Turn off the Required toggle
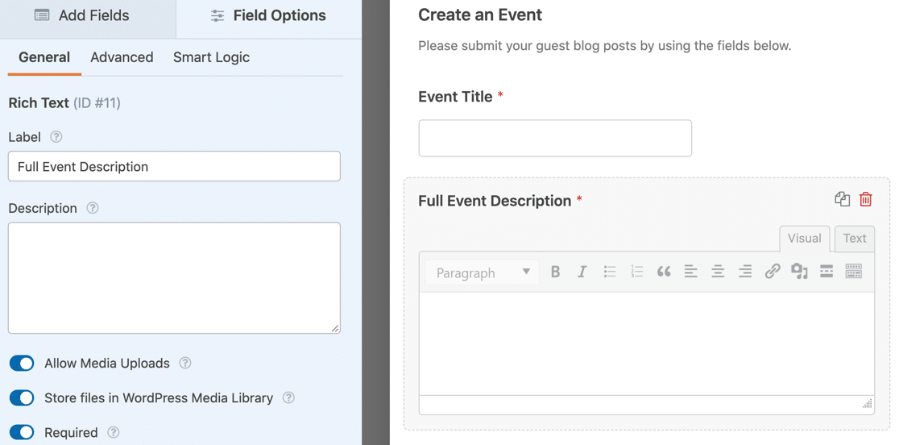Image resolution: width=899 pixels, height=445 pixels. click(22, 432)
